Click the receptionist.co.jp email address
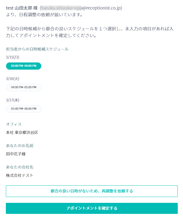This screenshot has height=220, width=183. click(x=81, y=8)
